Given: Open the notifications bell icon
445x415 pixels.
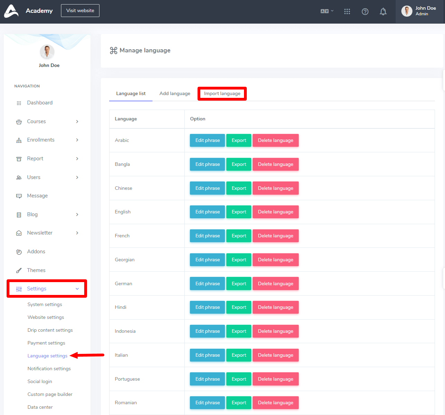Looking at the screenshot, I should [x=383, y=11].
